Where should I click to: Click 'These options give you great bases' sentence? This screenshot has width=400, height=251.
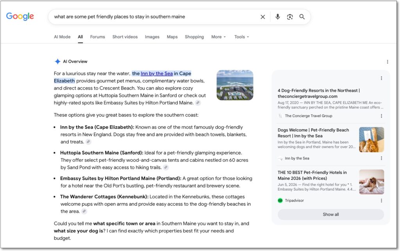pos(126,115)
